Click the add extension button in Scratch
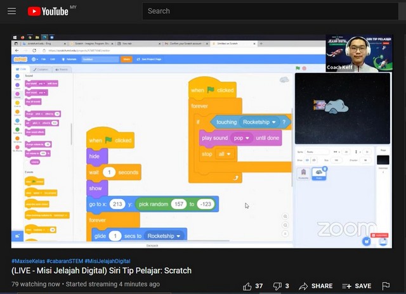Viewport: 406px width, 294px height. (17, 236)
